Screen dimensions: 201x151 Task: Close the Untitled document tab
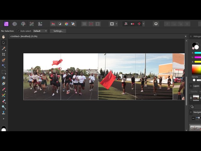[186, 36]
